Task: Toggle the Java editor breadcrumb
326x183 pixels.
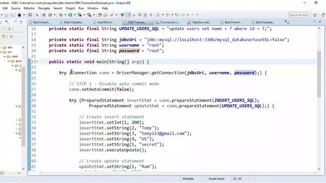Action: (x=122, y=15)
